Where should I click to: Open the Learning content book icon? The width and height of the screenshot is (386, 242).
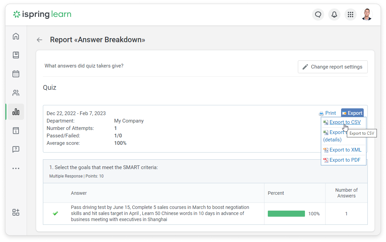(x=16, y=55)
